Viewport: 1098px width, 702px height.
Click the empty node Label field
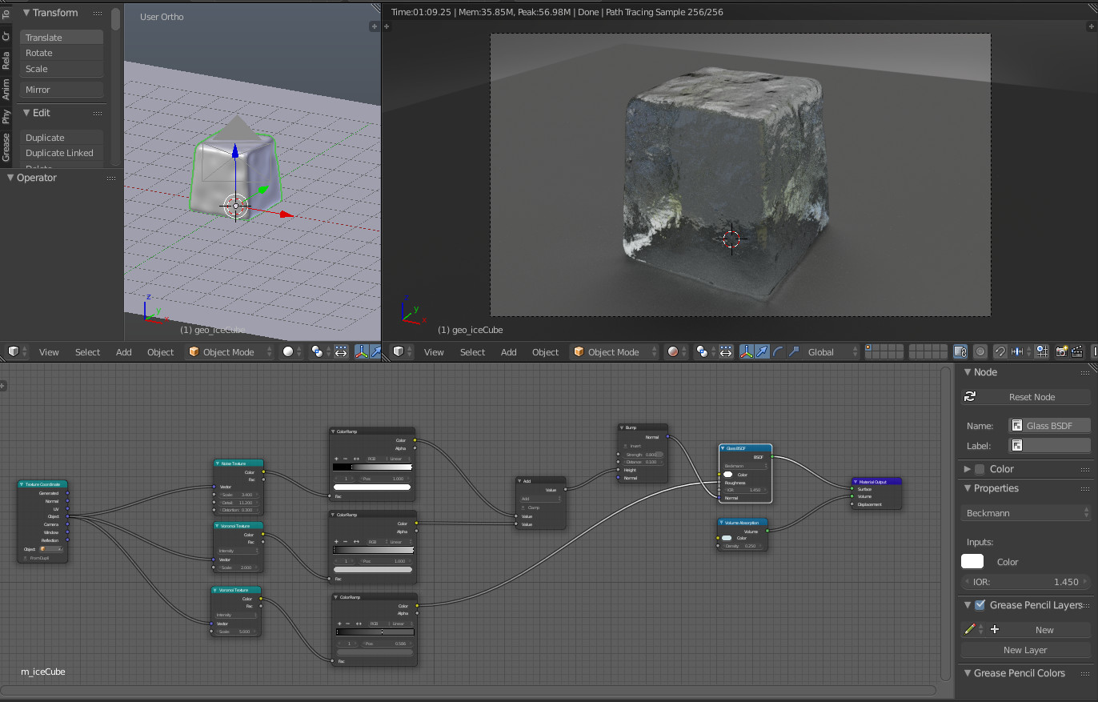[1048, 446]
